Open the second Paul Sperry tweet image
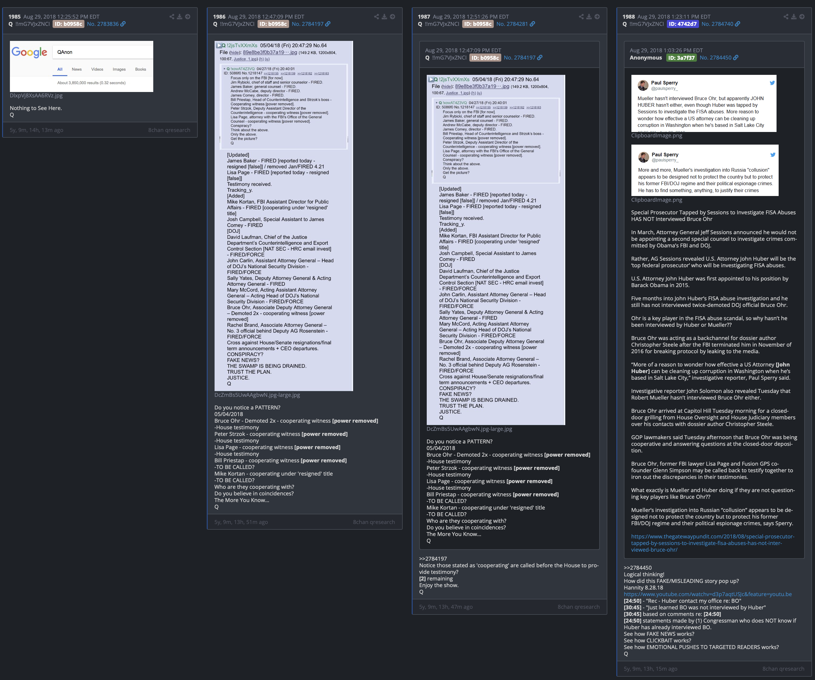 coord(705,170)
